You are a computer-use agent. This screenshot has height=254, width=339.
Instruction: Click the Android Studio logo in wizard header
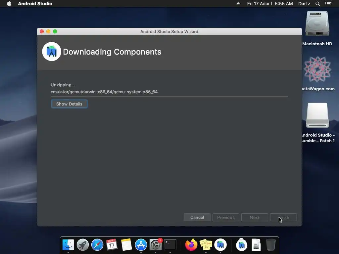pos(51,52)
